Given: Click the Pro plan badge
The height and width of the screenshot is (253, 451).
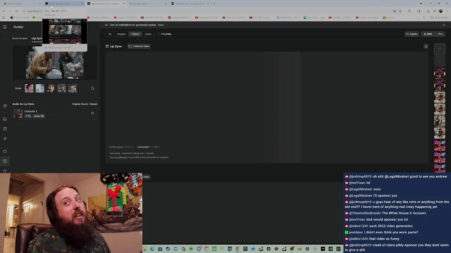Looking at the screenshot, I should pyautogui.click(x=440, y=34).
